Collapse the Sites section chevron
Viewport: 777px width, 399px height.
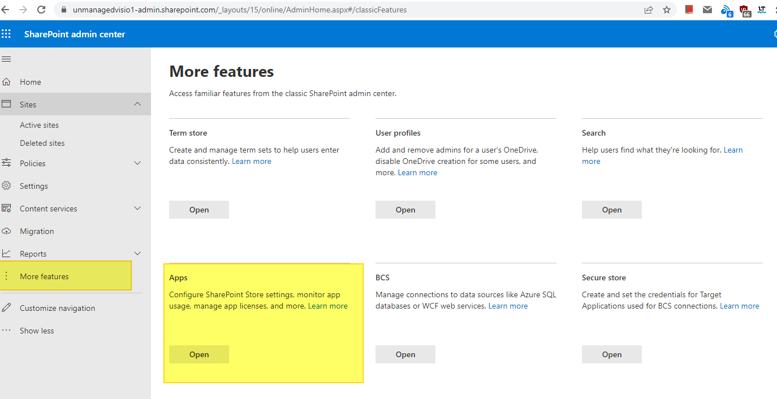pyautogui.click(x=137, y=104)
